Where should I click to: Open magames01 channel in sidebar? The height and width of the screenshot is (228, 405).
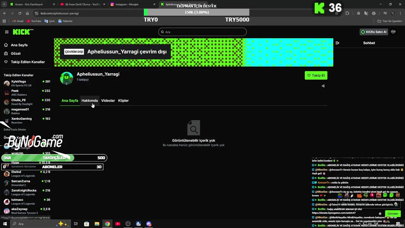coord(27,111)
